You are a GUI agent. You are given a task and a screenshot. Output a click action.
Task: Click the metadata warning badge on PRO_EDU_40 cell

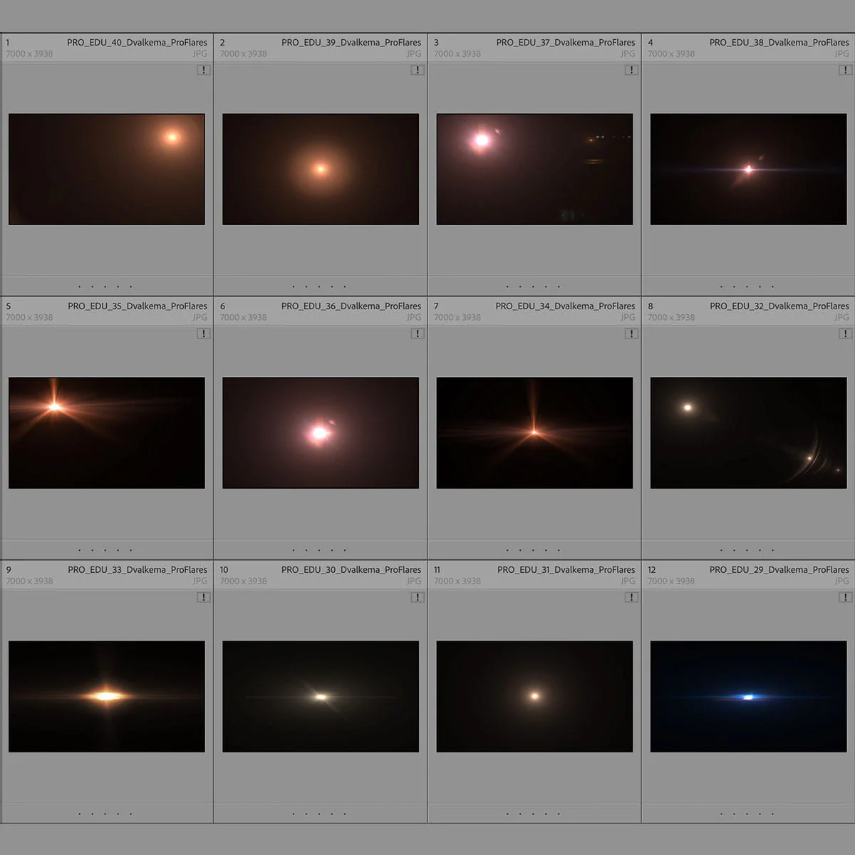pos(204,70)
